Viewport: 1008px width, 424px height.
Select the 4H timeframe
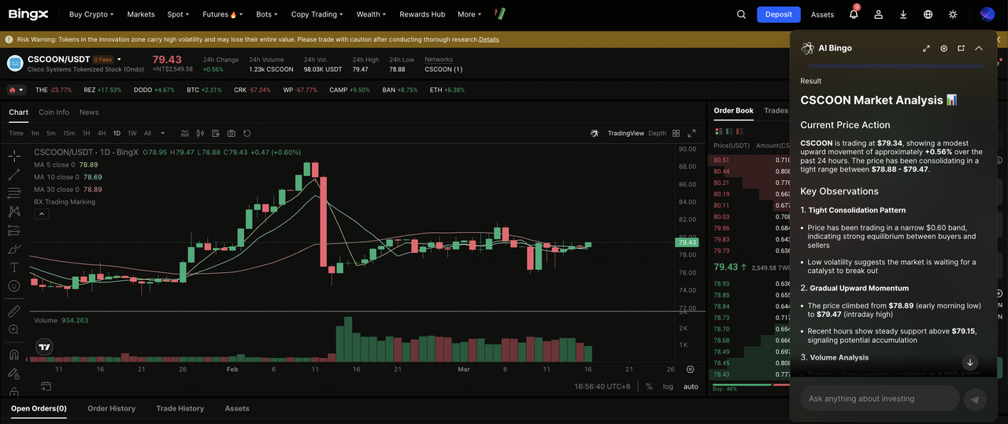[x=101, y=134]
